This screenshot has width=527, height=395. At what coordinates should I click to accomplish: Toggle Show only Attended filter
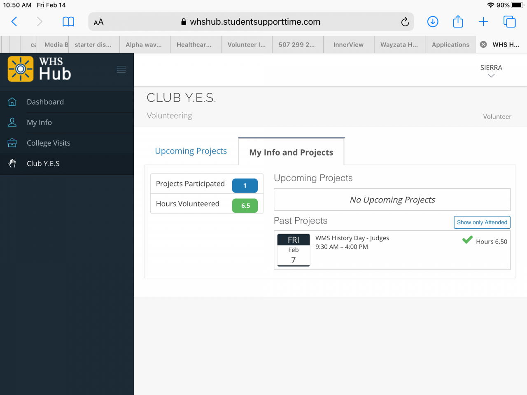click(482, 222)
